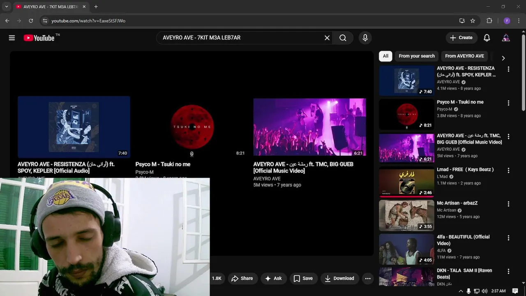Open the Mc Artisan - arbazZ thumbnail

(406, 215)
